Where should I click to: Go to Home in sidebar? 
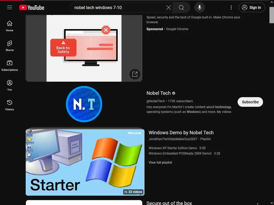tap(10, 26)
